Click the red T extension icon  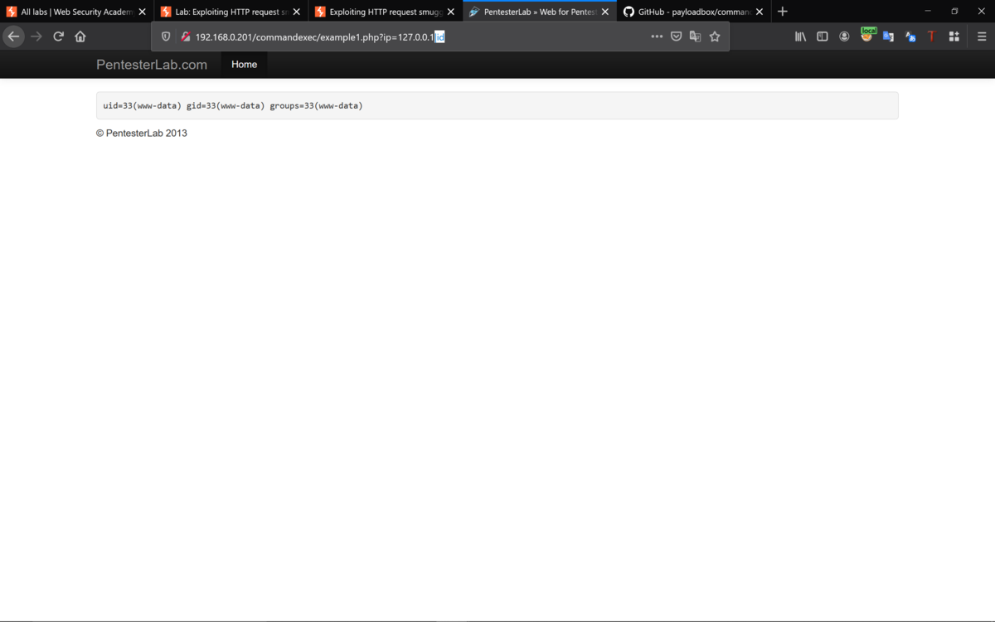coord(931,36)
